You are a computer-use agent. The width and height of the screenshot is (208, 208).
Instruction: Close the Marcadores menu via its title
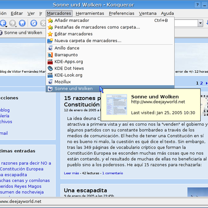(x=59, y=14)
